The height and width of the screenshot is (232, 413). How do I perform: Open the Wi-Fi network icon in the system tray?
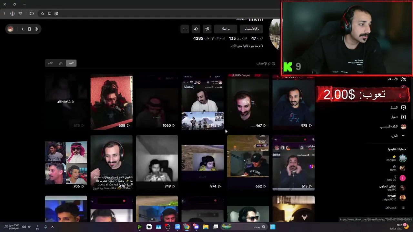click(29, 227)
